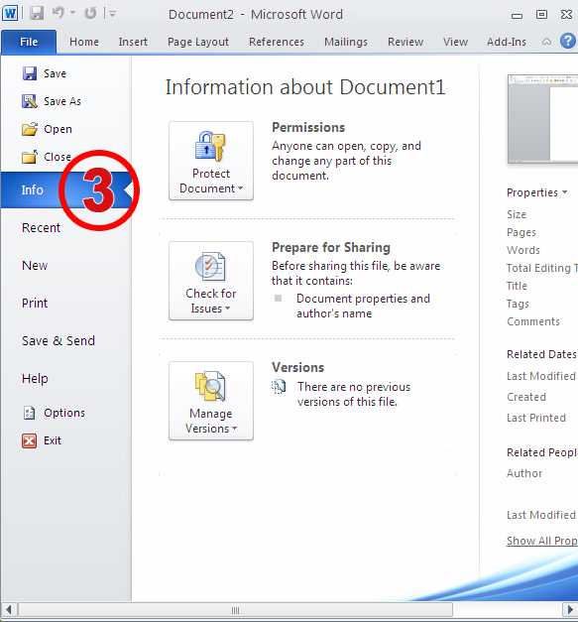Click the horizontal scrollbar right arrow
This screenshot has width=578, height=622.
pos(570,610)
